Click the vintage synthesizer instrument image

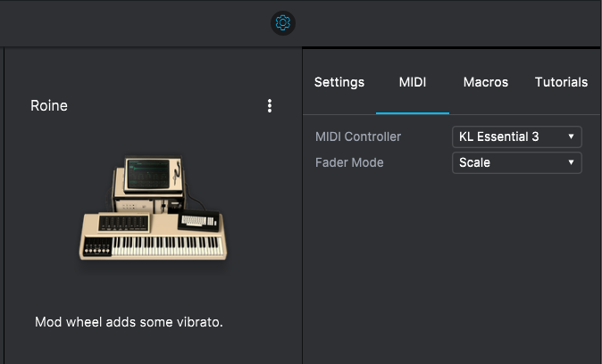[x=153, y=208]
